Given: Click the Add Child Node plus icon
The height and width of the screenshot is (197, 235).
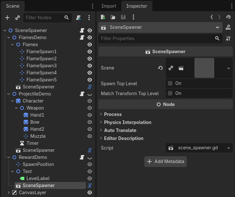Looking at the screenshot, I should [x=7, y=18].
